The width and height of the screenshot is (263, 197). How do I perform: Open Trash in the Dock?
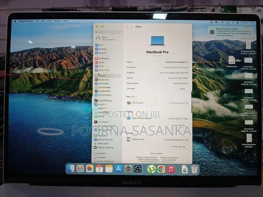(x=194, y=169)
